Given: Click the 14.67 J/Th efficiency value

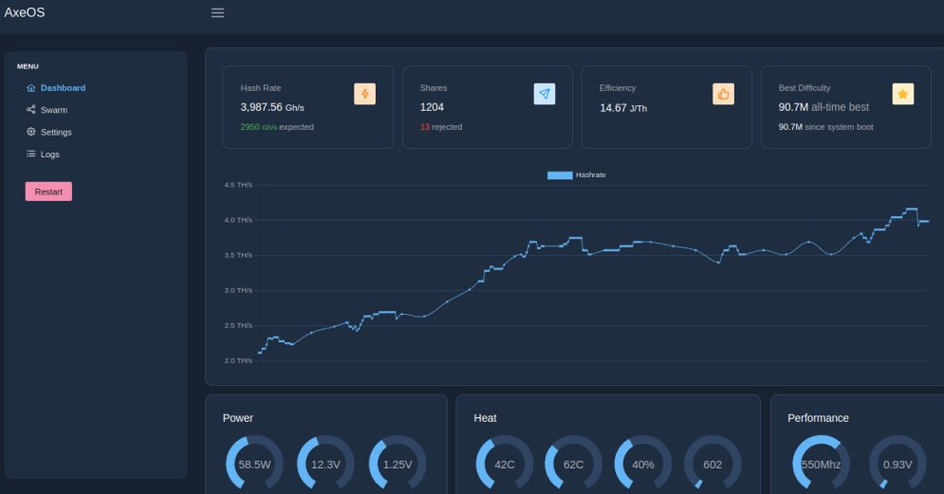Looking at the screenshot, I should click(623, 108).
